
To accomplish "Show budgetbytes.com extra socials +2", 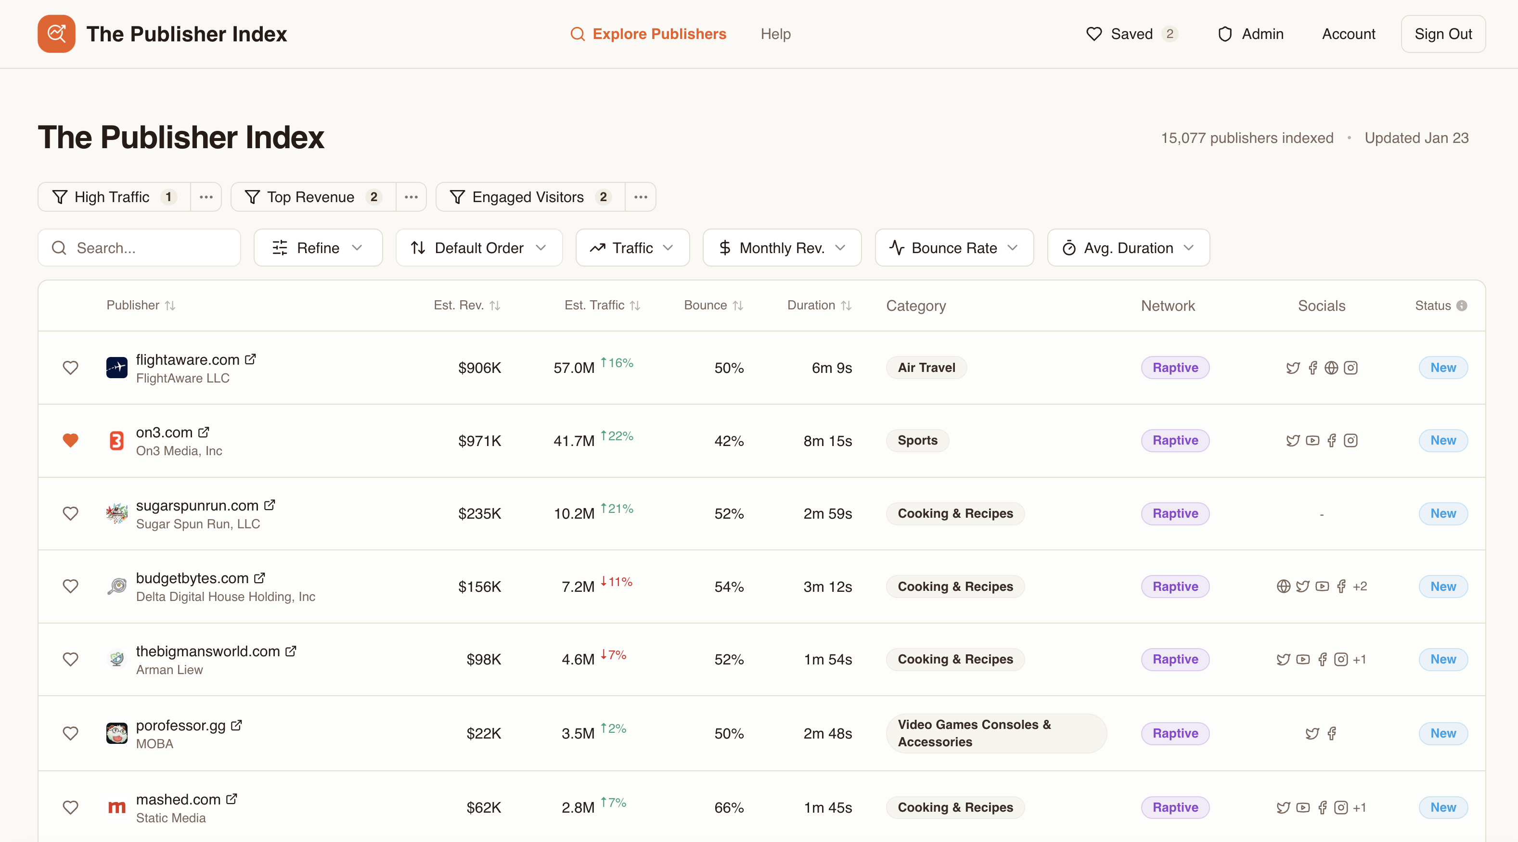I will point(1360,587).
